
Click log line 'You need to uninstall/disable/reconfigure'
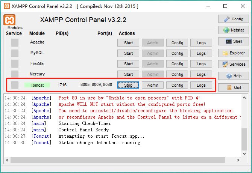click(146, 111)
